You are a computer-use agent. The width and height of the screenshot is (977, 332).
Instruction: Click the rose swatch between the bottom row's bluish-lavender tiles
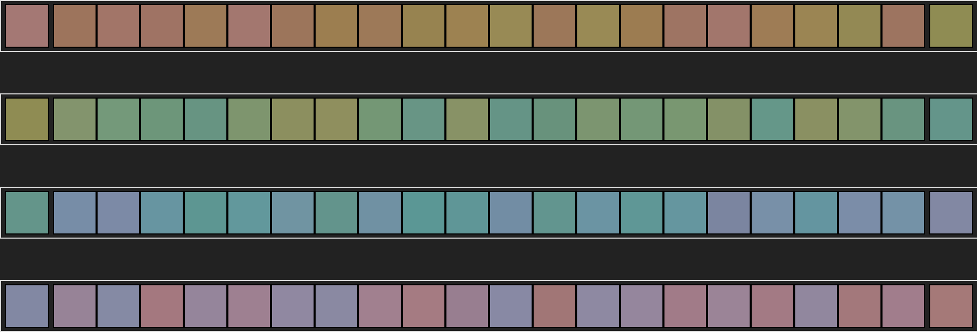tap(162, 306)
